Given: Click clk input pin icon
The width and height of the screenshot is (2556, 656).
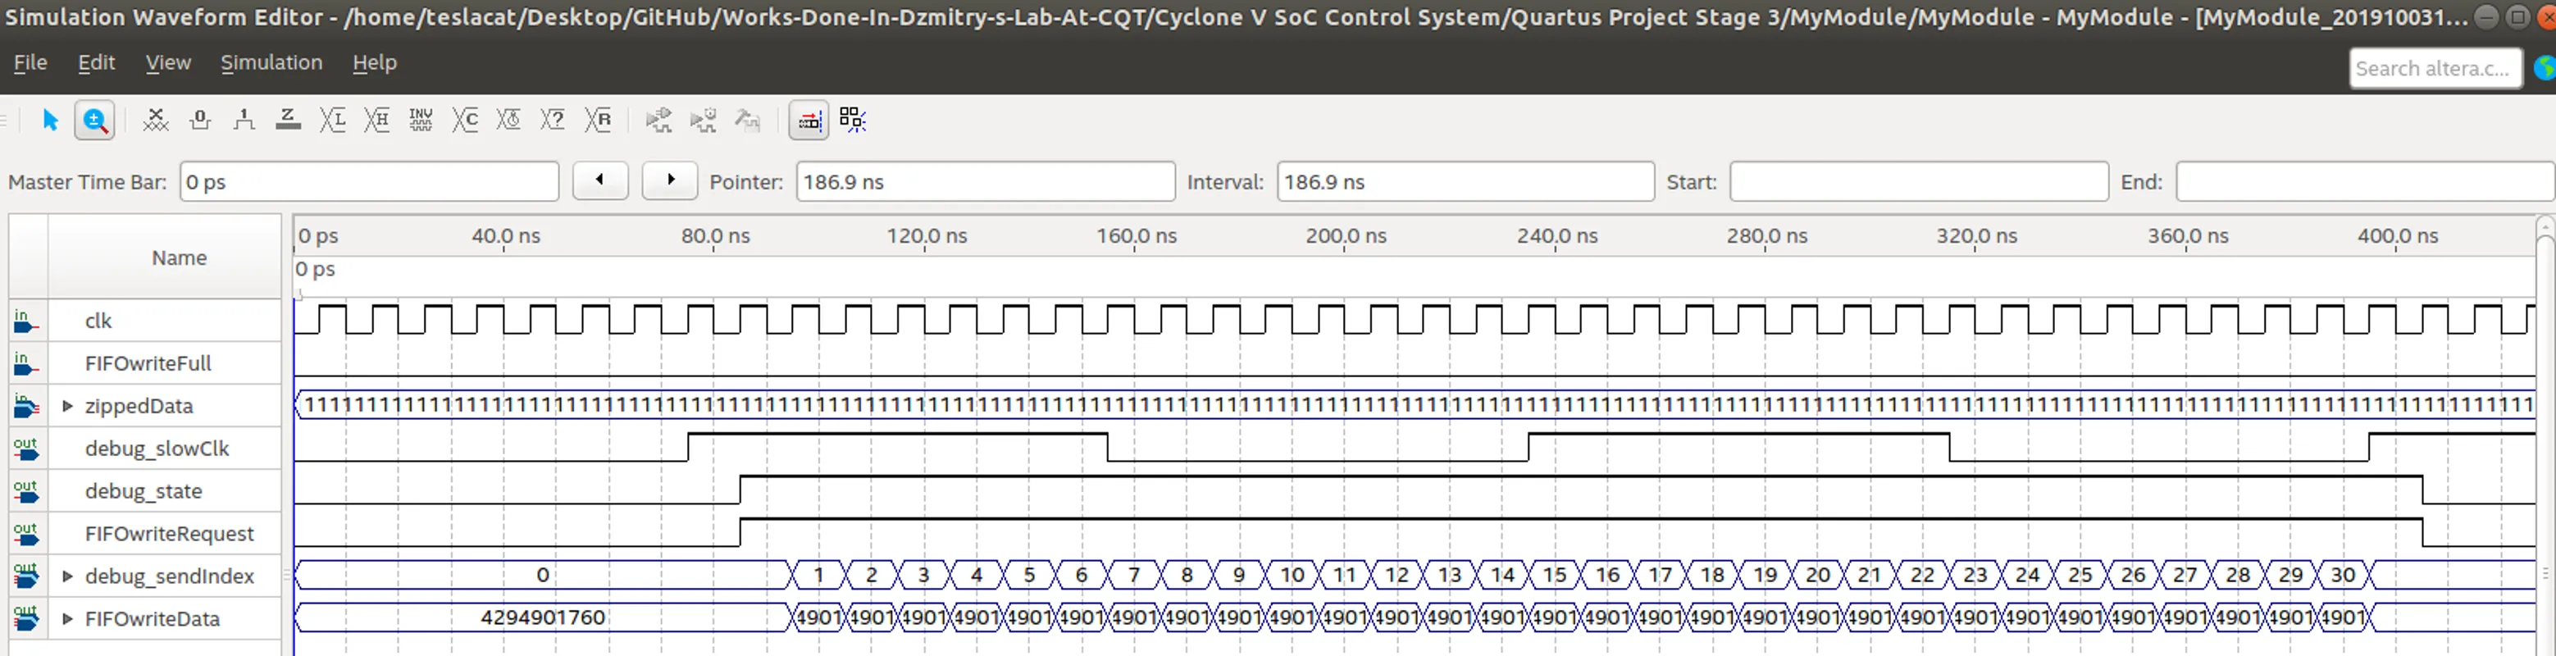Looking at the screenshot, I should coord(27,321).
